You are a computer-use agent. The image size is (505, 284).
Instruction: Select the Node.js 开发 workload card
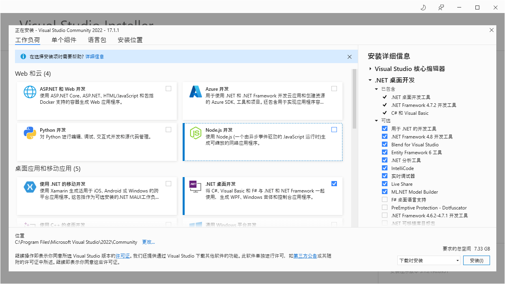(x=263, y=142)
